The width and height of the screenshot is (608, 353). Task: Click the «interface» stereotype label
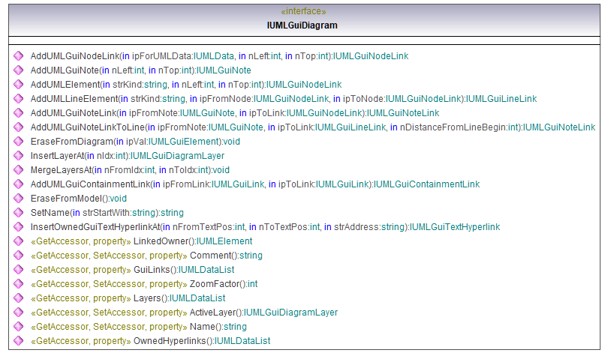[x=303, y=12]
